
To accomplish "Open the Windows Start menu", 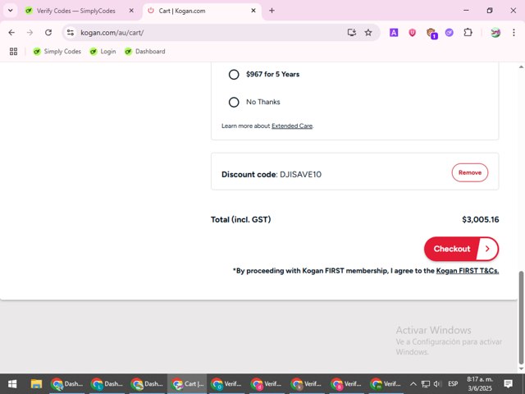I will click(x=12, y=383).
